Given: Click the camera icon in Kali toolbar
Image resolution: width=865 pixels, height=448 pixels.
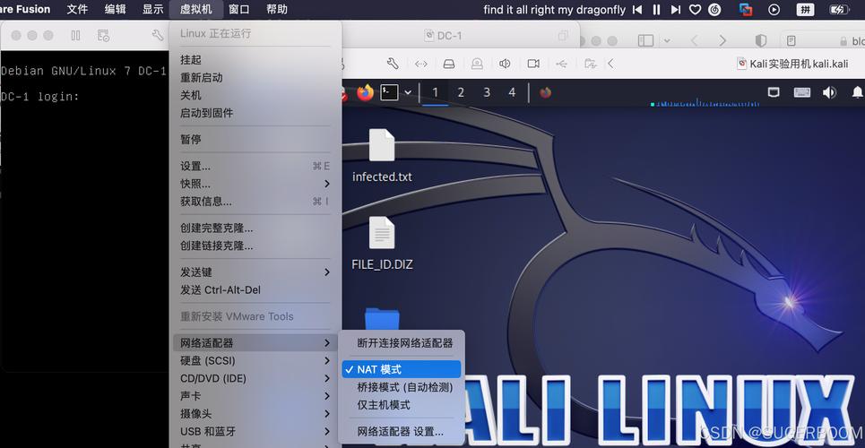Looking at the screenshot, I should [533, 64].
